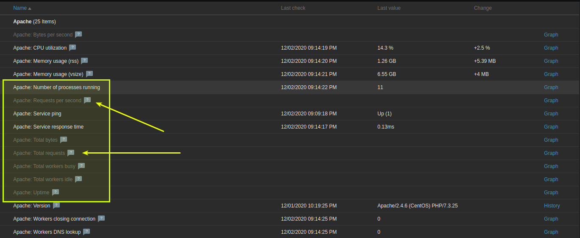Open help icon beside Apache: Total workers busy

click(x=81, y=166)
